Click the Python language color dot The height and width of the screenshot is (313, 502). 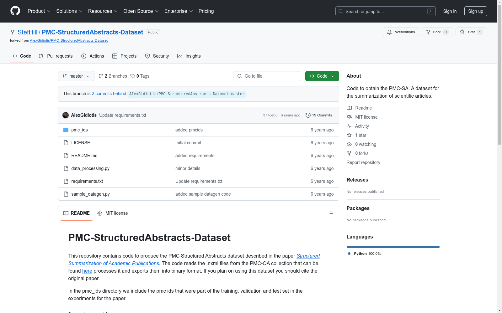pos(349,254)
